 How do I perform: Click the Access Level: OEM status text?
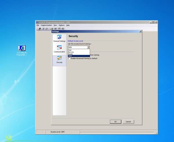click(58, 132)
